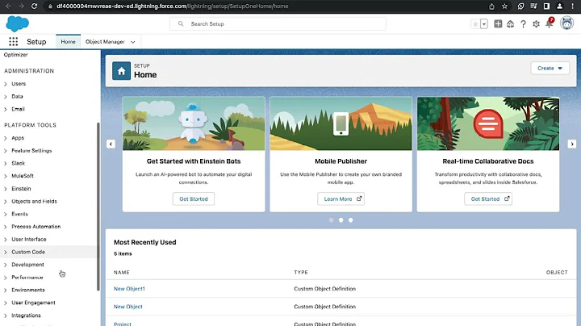Select the third carousel page dot
This screenshot has width=581, height=326.
350,220
